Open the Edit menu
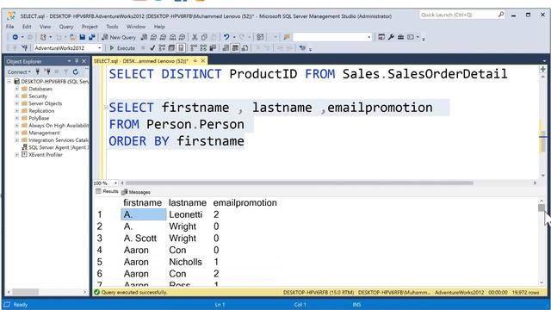 click(27, 27)
